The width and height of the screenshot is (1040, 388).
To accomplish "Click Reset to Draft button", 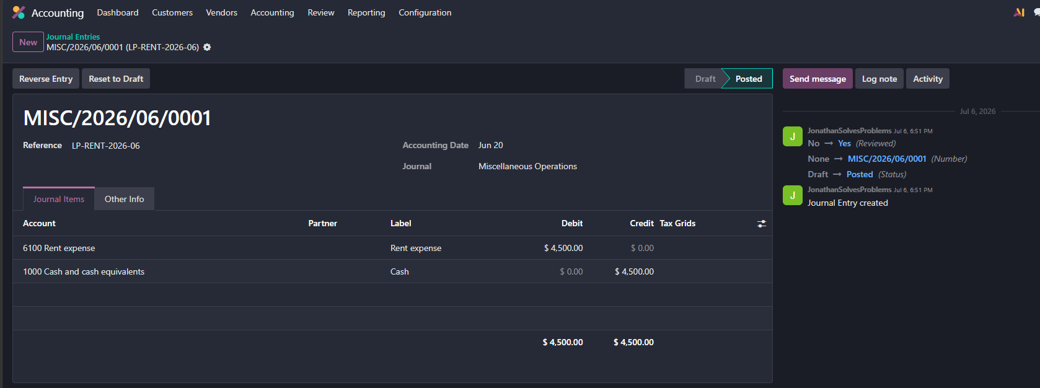I will click(116, 79).
